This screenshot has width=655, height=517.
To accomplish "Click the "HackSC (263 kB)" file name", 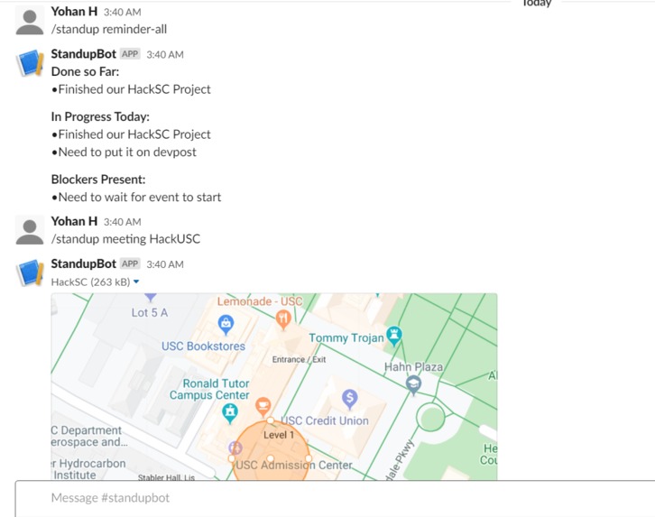I will 90,282.
